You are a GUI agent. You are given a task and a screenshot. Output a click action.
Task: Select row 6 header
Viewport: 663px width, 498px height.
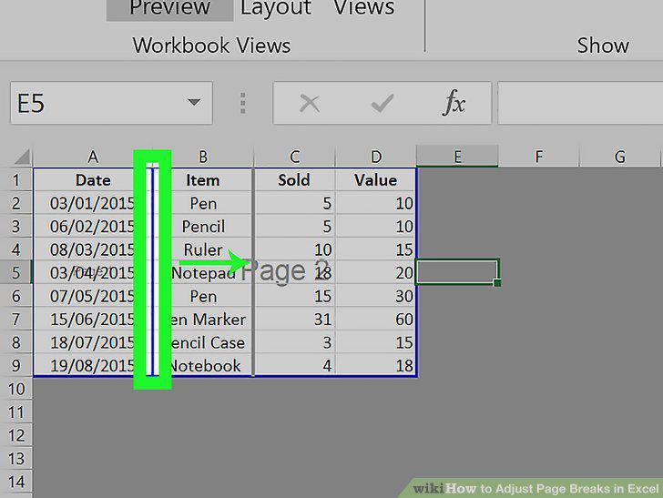point(16,296)
